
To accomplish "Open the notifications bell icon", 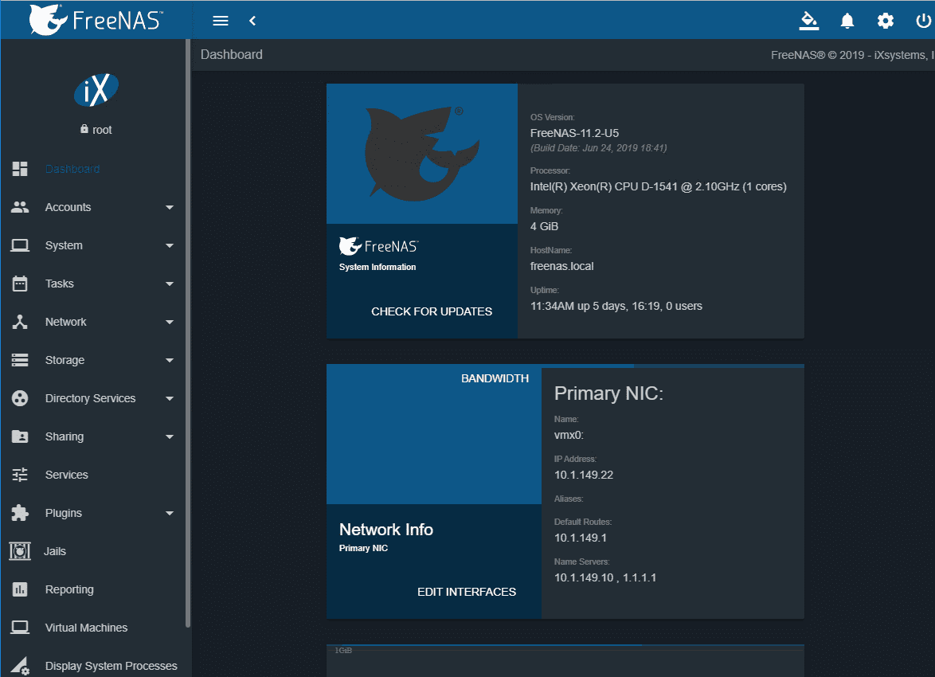I will click(847, 21).
